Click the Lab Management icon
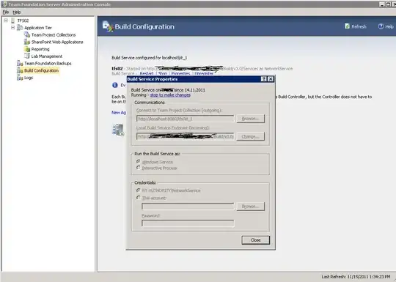This screenshot has width=396, height=282. point(27,56)
